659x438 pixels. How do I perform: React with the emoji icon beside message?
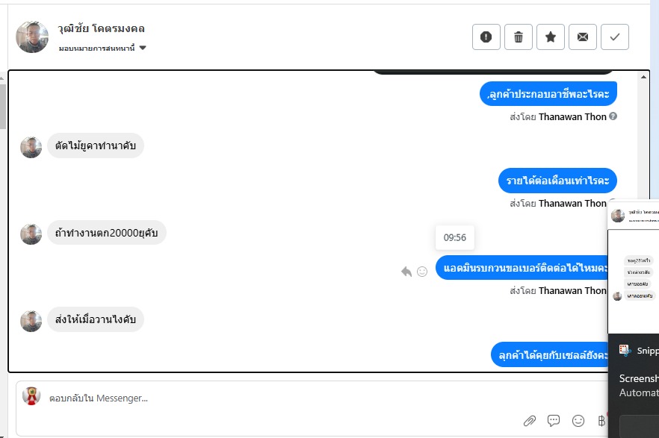pos(422,272)
